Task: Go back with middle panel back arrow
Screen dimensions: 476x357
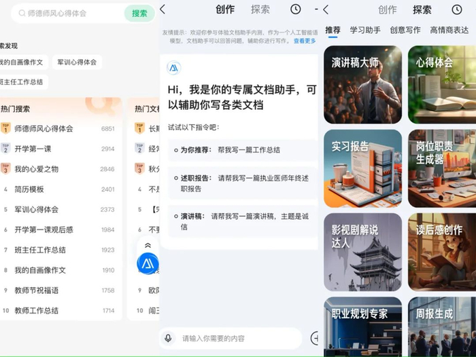Action: 163,10
